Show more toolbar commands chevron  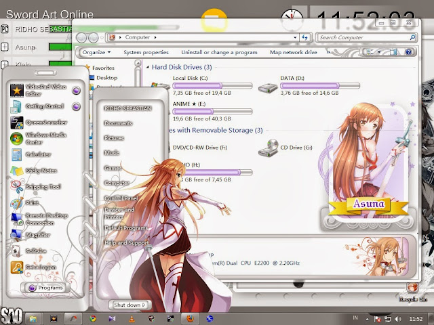coord(328,52)
